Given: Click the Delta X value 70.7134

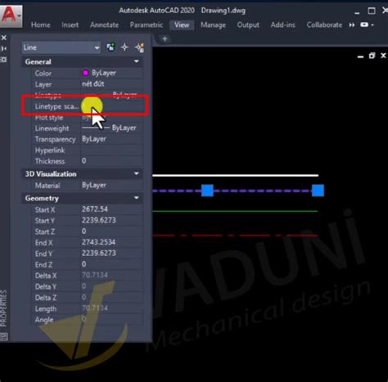Looking at the screenshot, I should (x=95, y=275).
